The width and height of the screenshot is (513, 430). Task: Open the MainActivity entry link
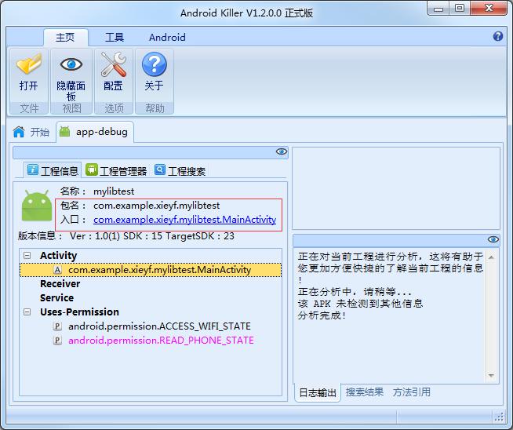pyautogui.click(x=185, y=220)
